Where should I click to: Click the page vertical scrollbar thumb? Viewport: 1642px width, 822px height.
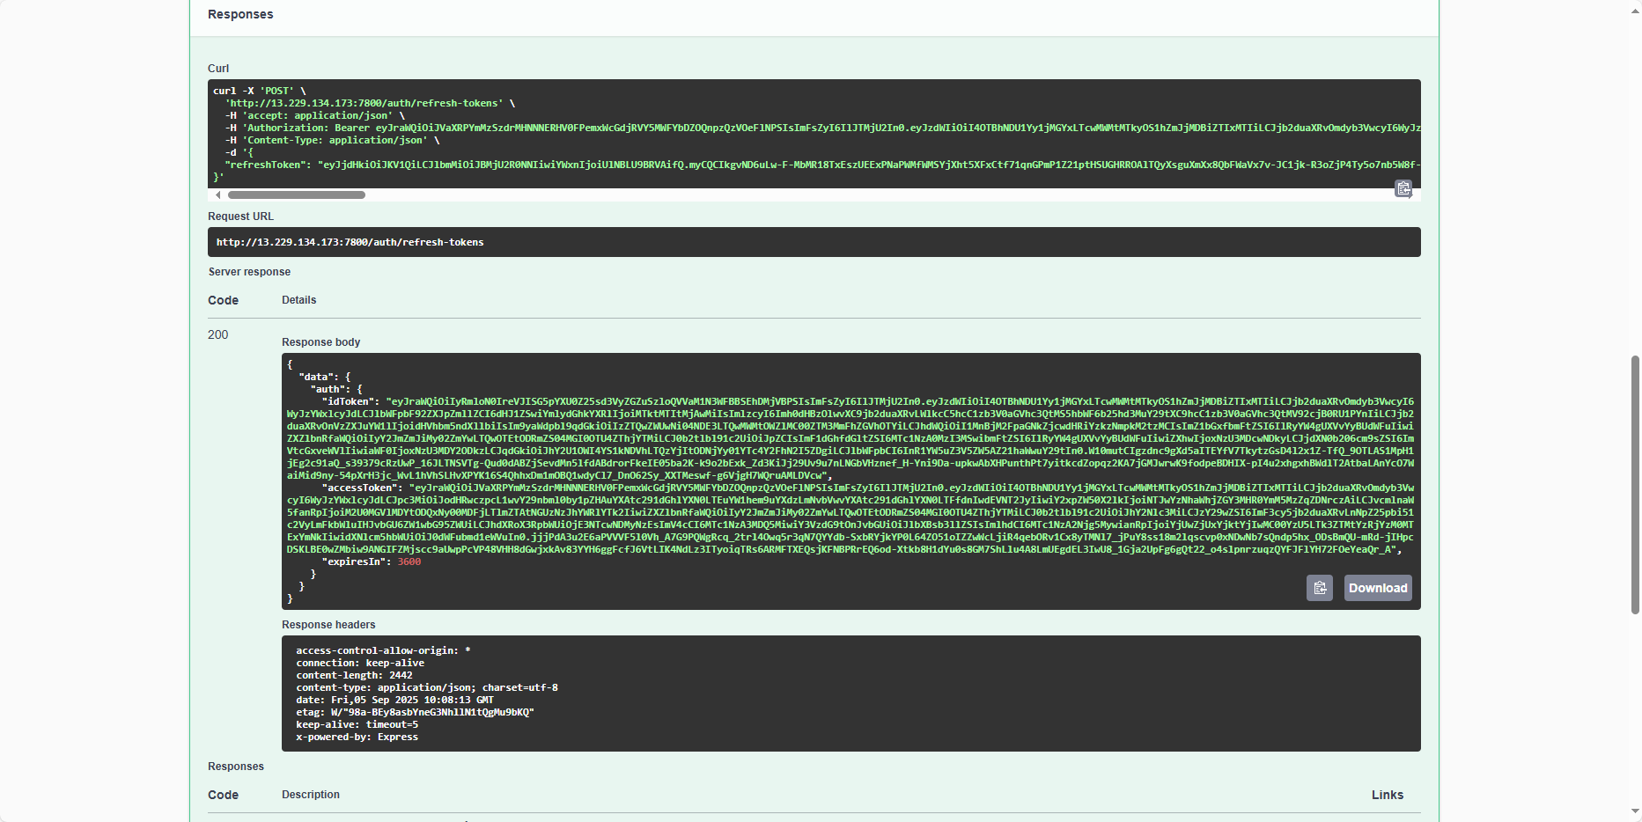click(x=1635, y=484)
